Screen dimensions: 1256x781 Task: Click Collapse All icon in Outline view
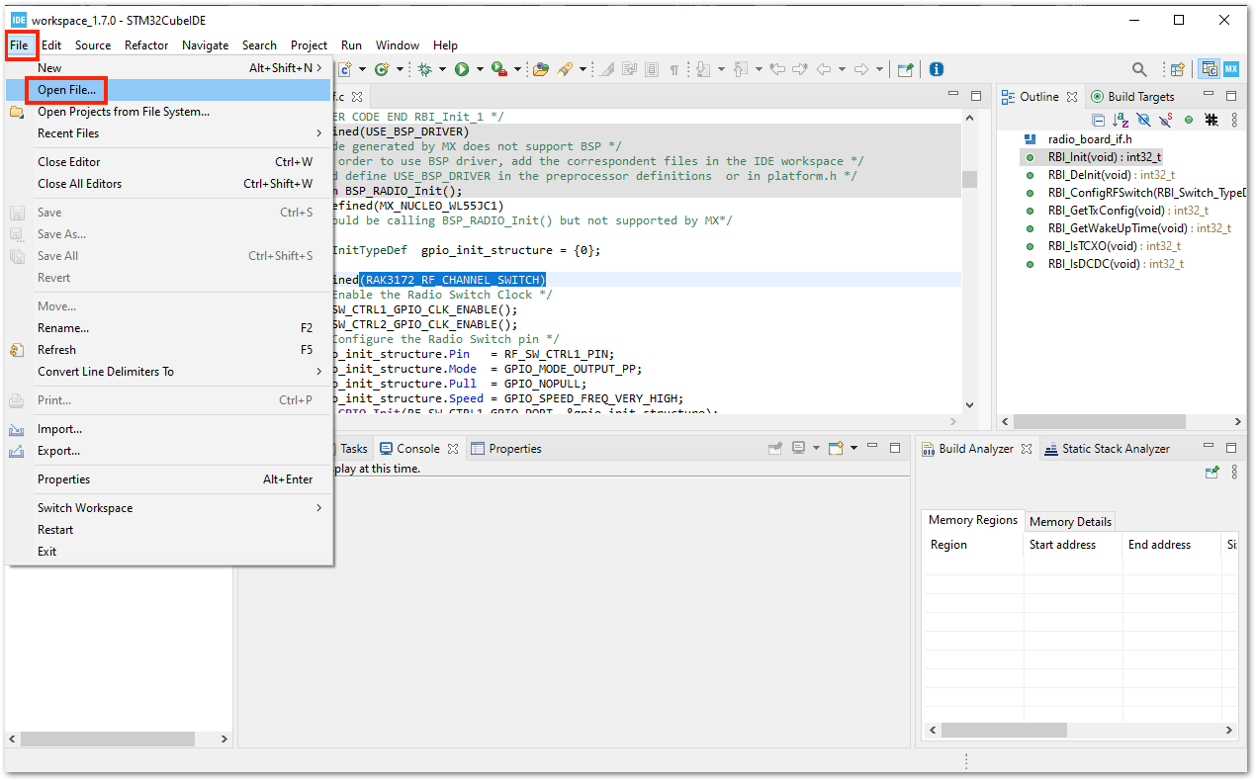[1098, 120]
